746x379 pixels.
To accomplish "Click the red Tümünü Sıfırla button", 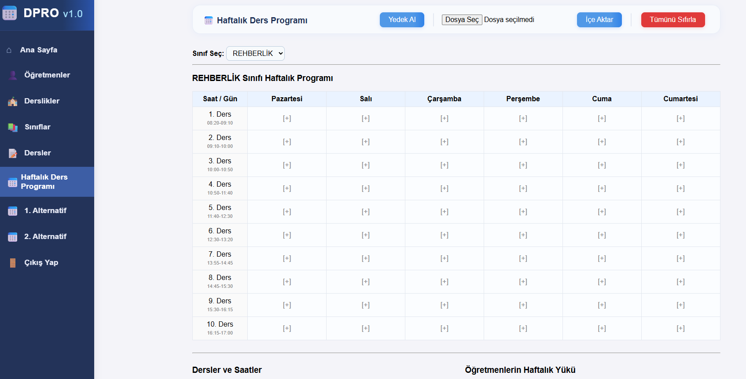I will [x=673, y=20].
